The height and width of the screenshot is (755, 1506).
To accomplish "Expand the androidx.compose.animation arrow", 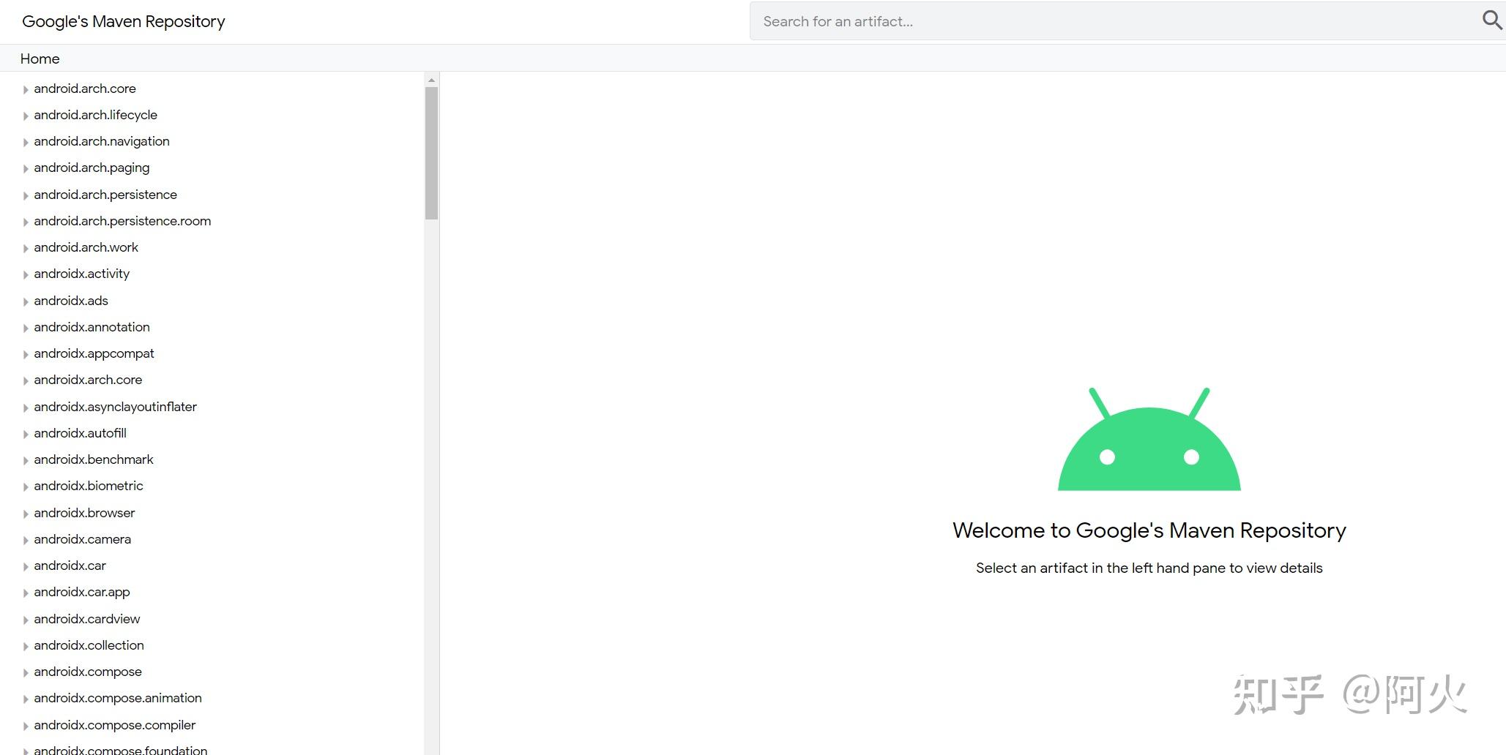I will coord(26,699).
